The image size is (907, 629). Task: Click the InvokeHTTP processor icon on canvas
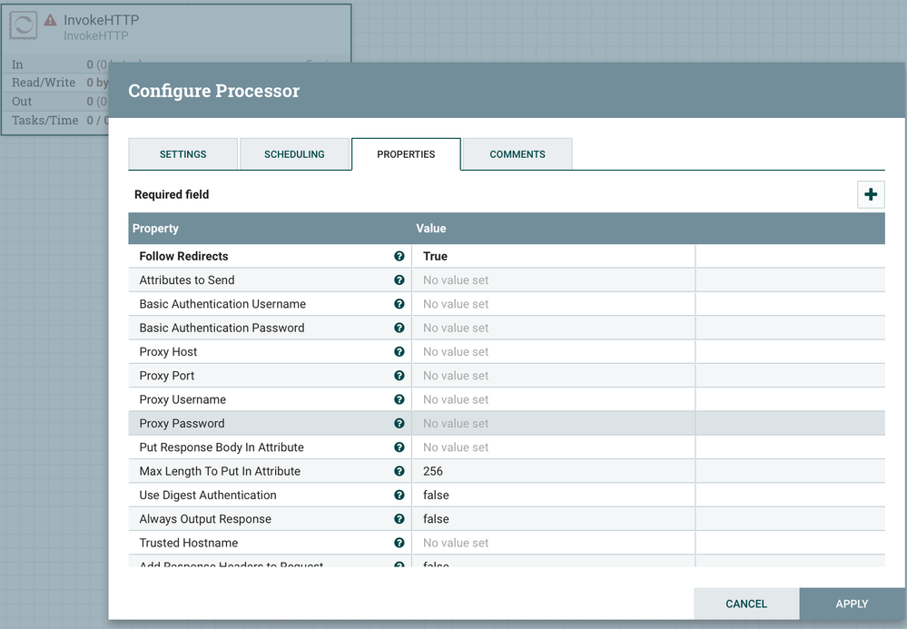point(23,25)
